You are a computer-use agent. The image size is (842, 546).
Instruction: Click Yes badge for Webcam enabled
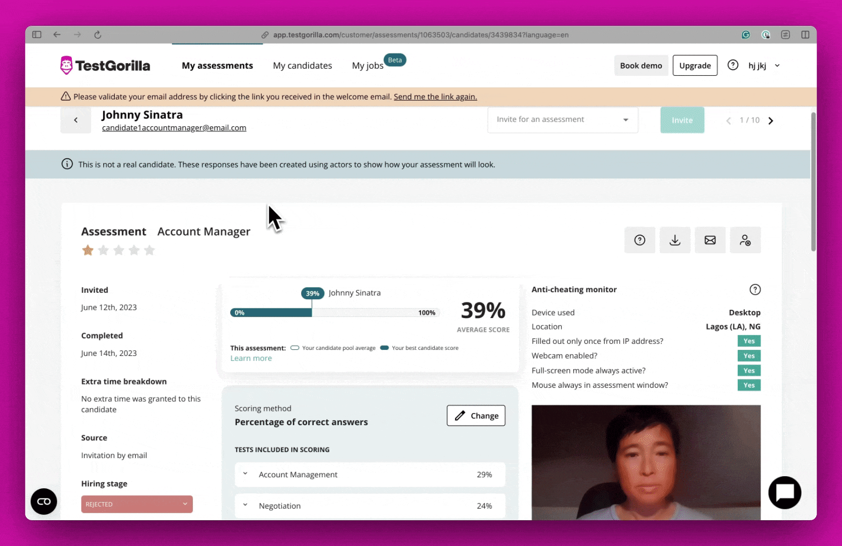749,356
